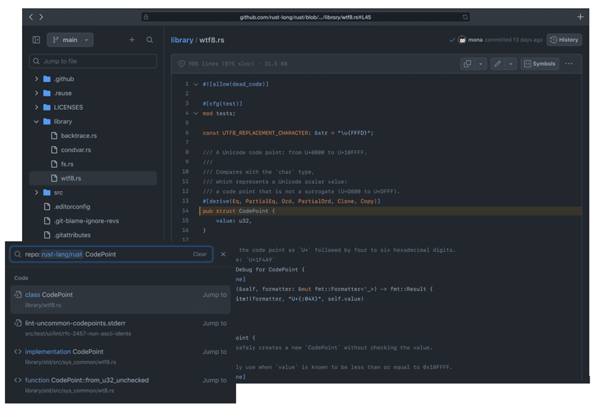
Task: Fold code at line 4 chevron
Action: [x=196, y=113]
